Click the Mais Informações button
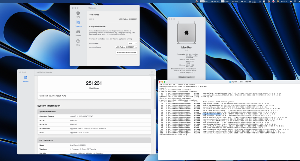The height and width of the screenshot is (161, 300). (x=186, y=77)
